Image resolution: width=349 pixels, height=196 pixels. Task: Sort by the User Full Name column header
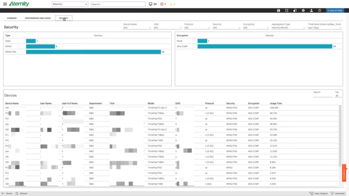pos(69,103)
